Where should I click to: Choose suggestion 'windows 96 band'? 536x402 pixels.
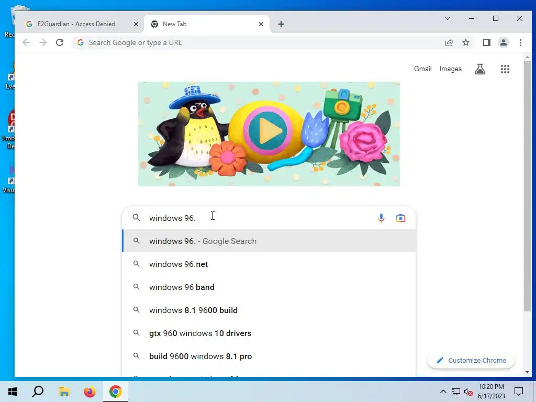269,287
